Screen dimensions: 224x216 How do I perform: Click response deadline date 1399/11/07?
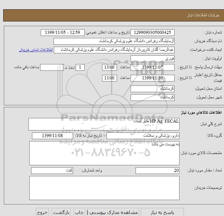coord(152,67)
